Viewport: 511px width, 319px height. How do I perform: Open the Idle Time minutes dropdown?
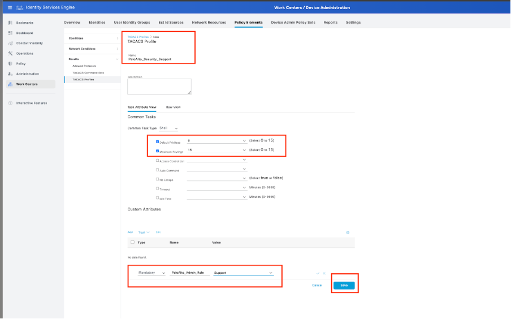pyautogui.click(x=216, y=197)
